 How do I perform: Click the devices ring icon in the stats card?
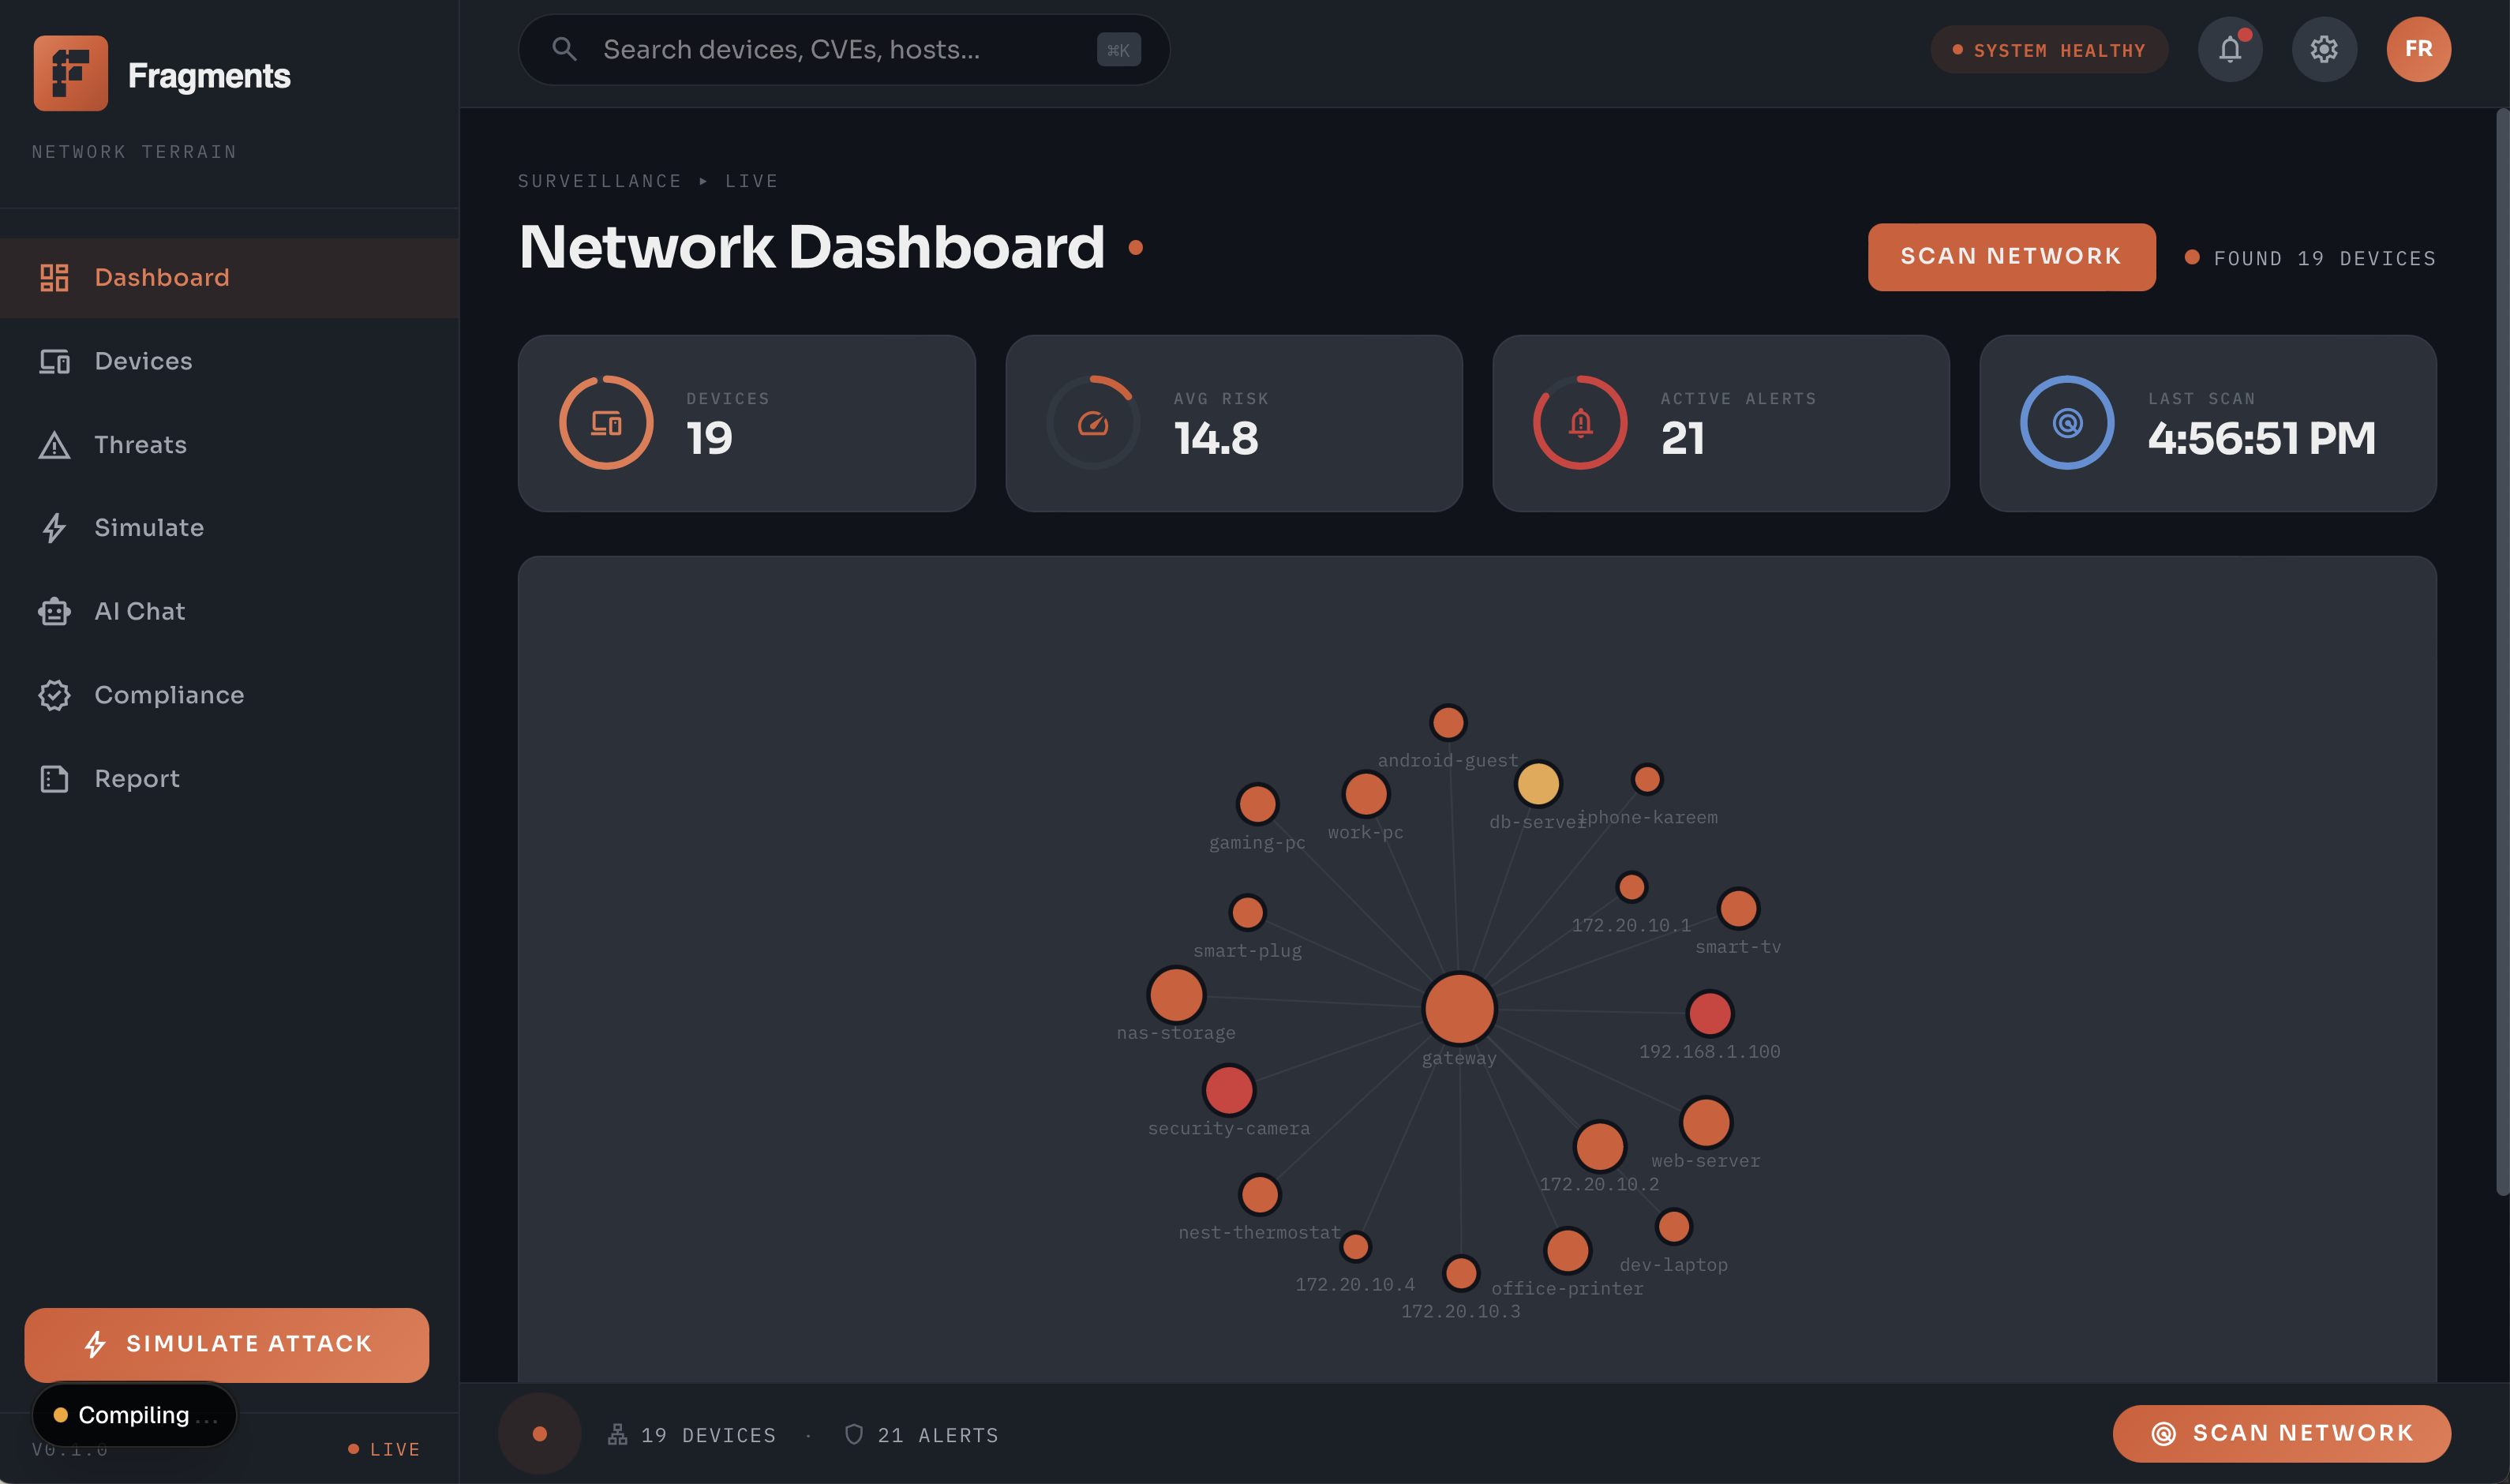pos(605,423)
